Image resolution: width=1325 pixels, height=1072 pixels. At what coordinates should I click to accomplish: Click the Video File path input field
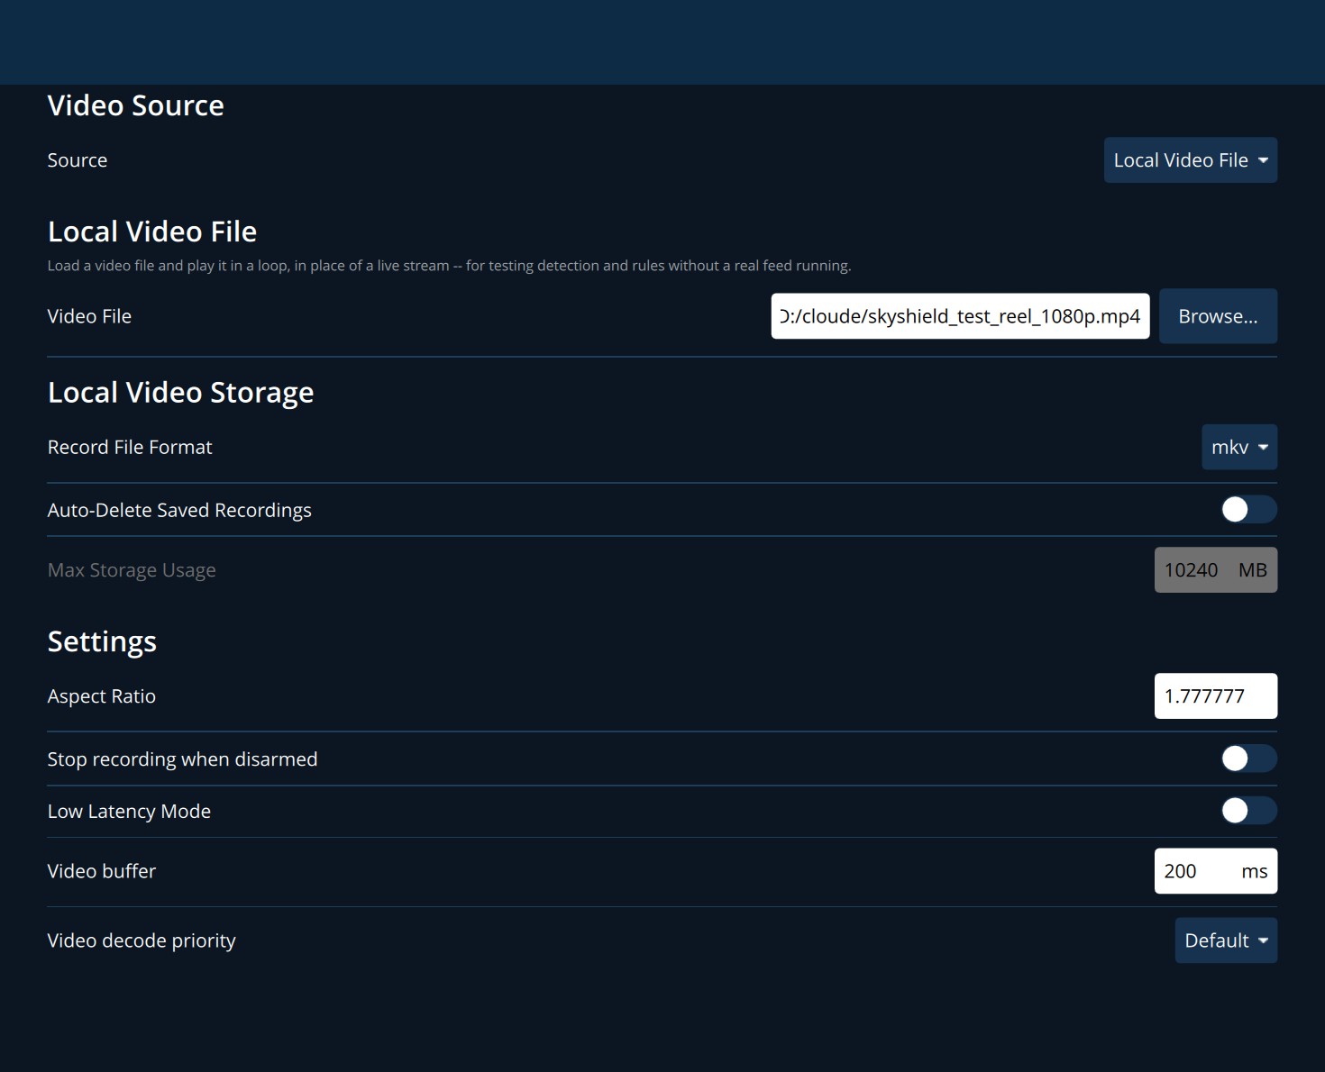(x=960, y=316)
